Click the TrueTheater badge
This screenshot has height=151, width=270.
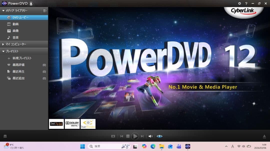(x=88, y=124)
